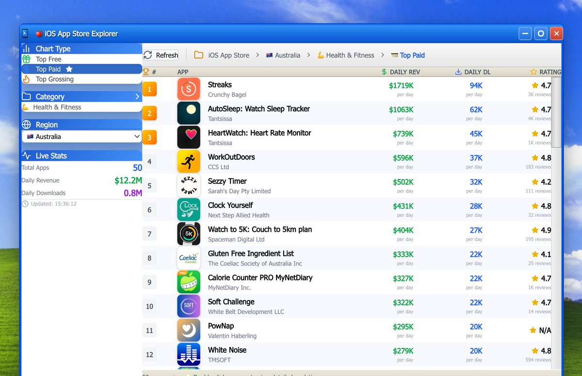The height and width of the screenshot is (376, 582).
Task: Click the $502K revenue for Sezzy Timer
Action: click(403, 182)
